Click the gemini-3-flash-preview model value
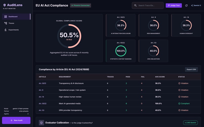This screenshot has height=127, width=204. [21, 109]
